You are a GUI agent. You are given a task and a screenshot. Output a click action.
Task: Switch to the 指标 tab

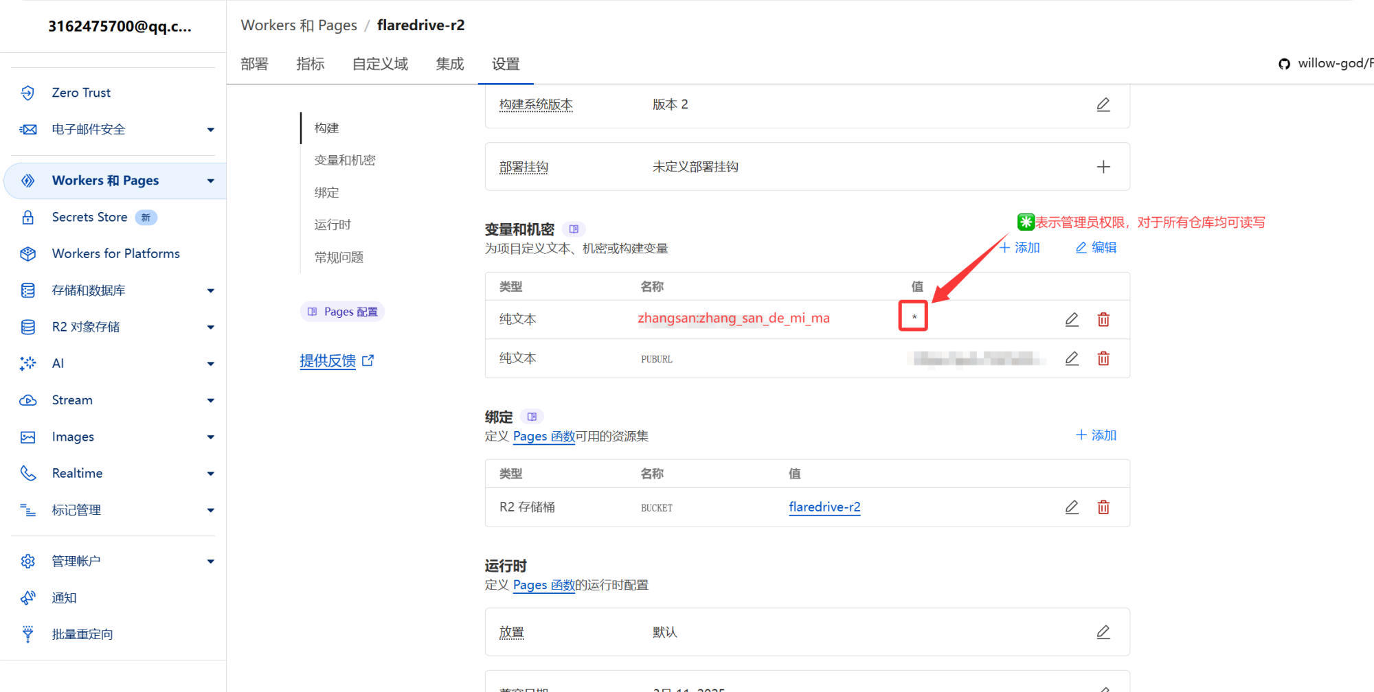click(x=311, y=64)
